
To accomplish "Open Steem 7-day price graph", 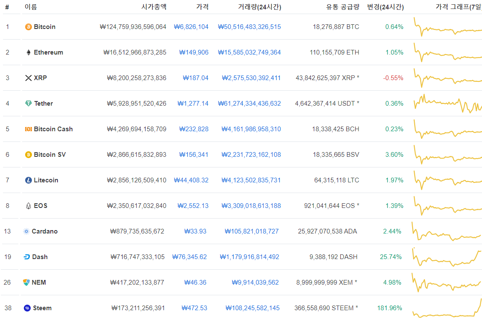I will click(447, 308).
